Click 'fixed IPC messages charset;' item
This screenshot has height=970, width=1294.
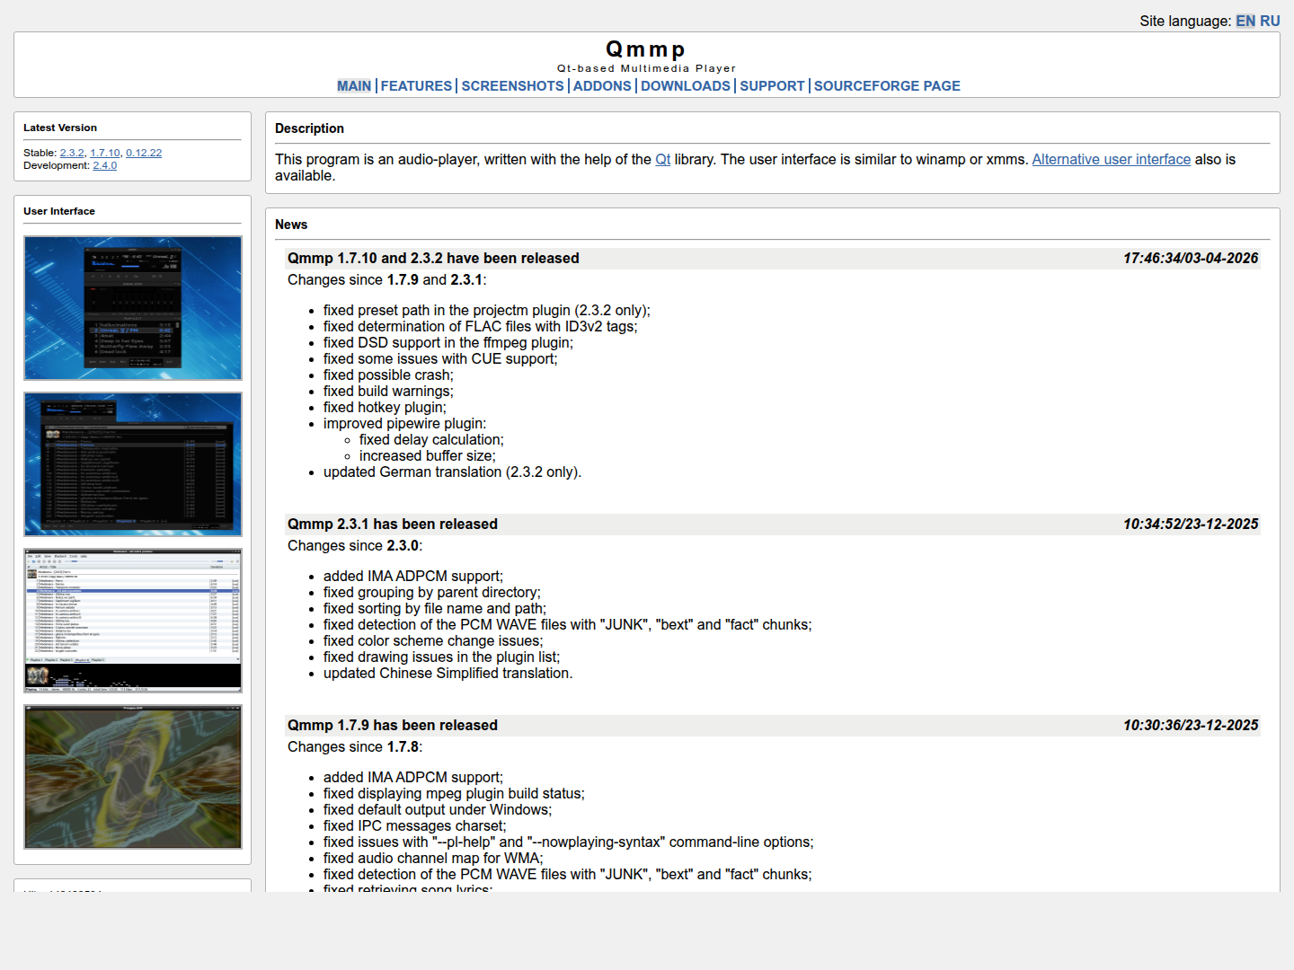pos(415,826)
